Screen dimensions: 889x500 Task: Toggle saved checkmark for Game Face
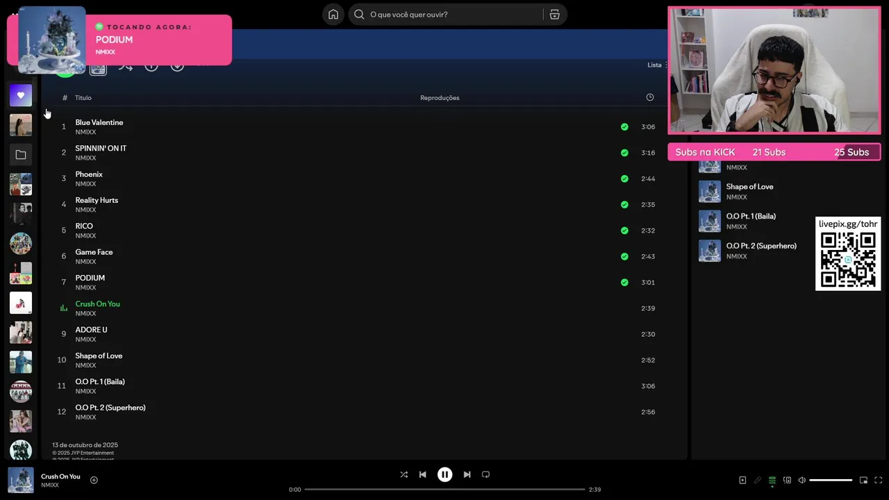(x=624, y=256)
